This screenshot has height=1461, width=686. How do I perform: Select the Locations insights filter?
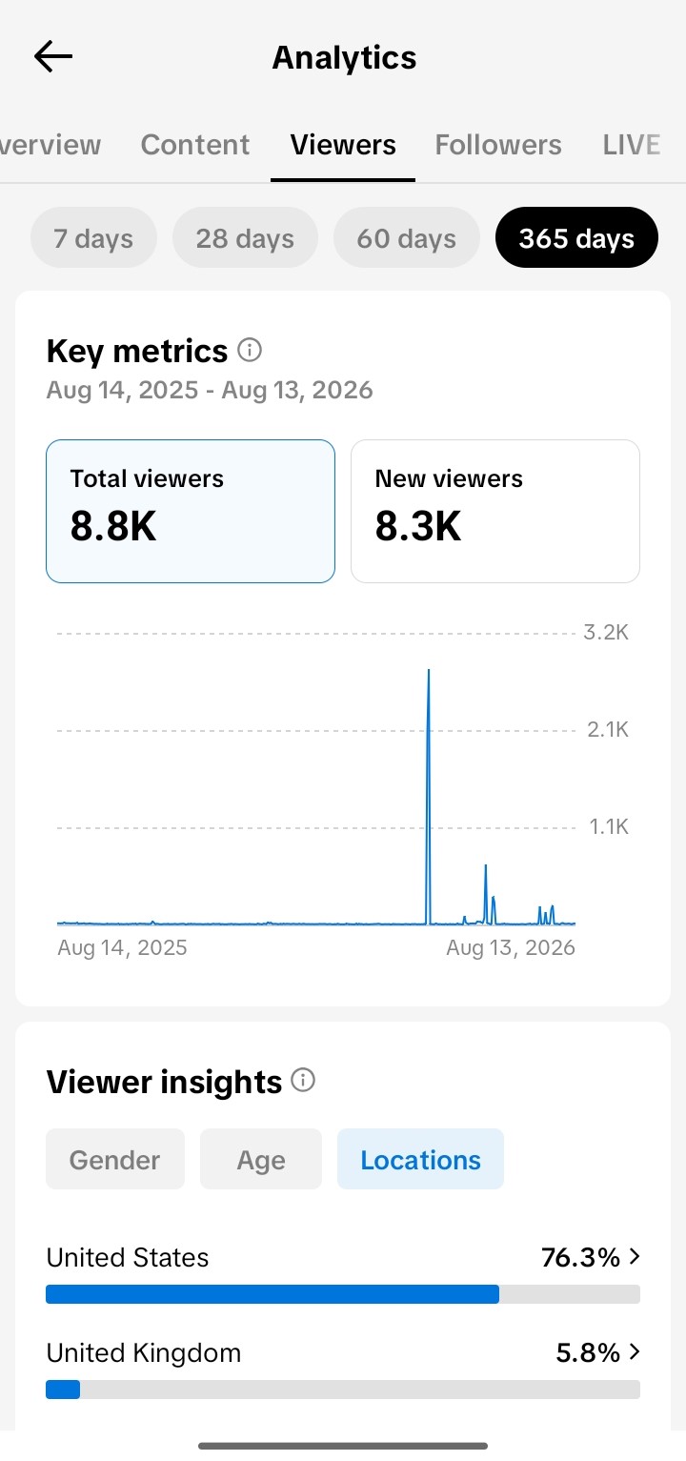click(420, 1159)
